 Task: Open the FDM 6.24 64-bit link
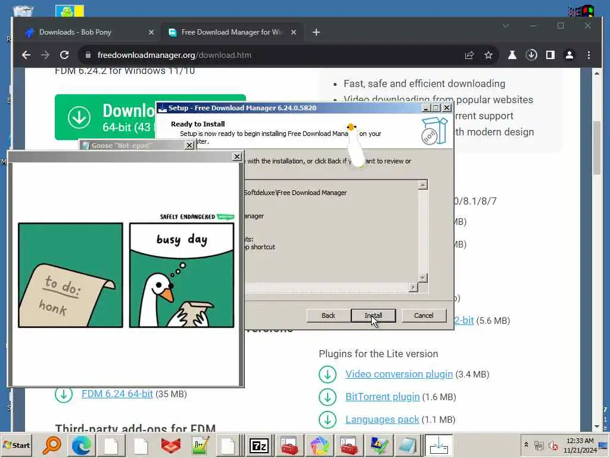coord(117,394)
